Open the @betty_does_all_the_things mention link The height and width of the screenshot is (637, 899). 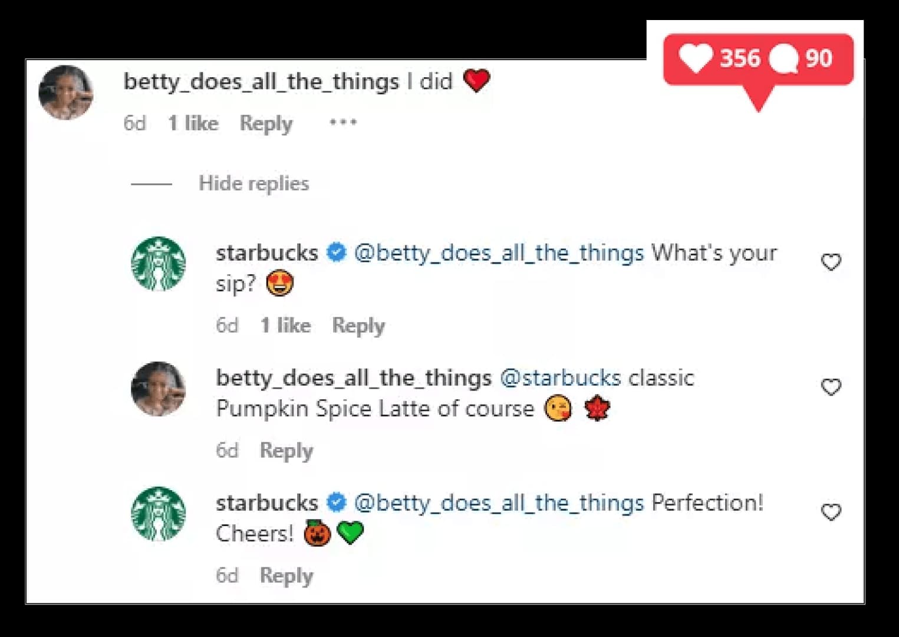click(x=498, y=252)
